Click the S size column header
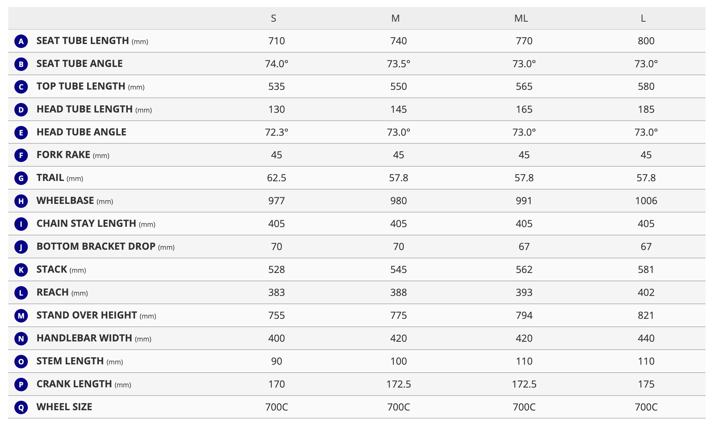726x442 pixels. click(274, 19)
